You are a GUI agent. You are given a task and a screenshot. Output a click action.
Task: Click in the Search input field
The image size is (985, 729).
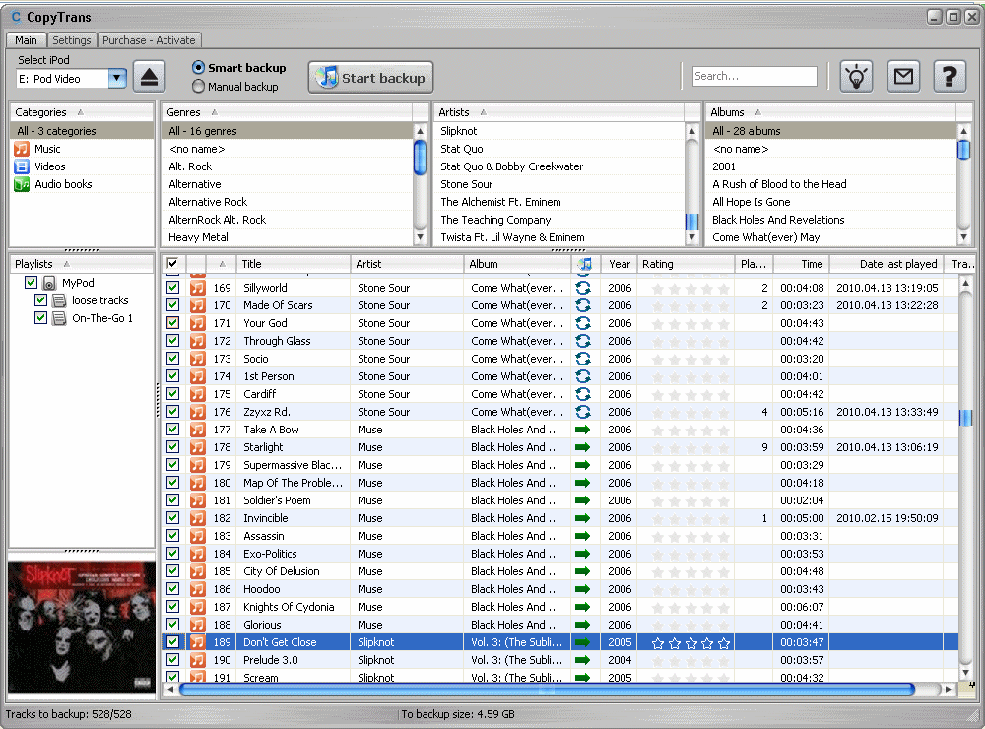[x=755, y=76]
